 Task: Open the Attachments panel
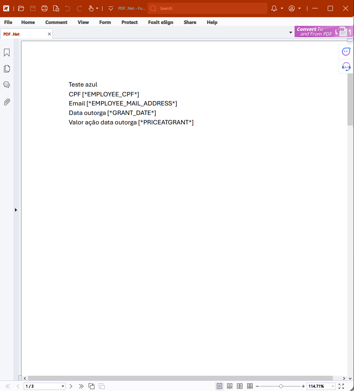(x=7, y=102)
